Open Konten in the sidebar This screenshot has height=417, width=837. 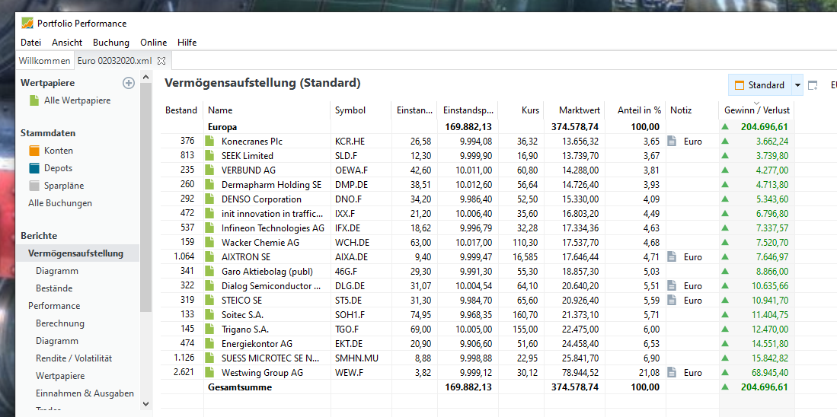tap(59, 151)
